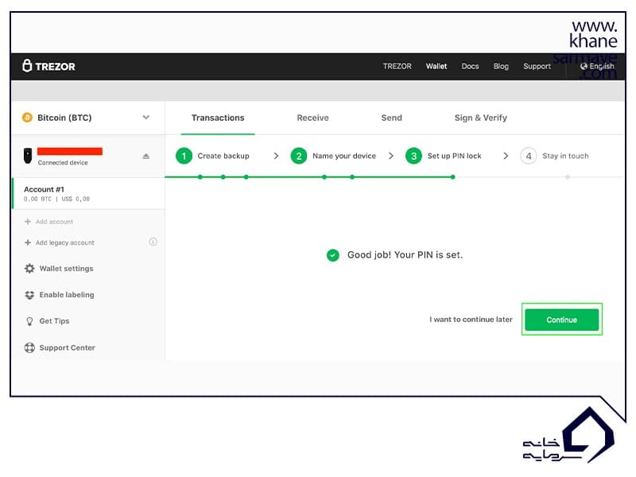The height and width of the screenshot is (477, 636).
Task: Click the Add account plus icon
Action: point(28,222)
